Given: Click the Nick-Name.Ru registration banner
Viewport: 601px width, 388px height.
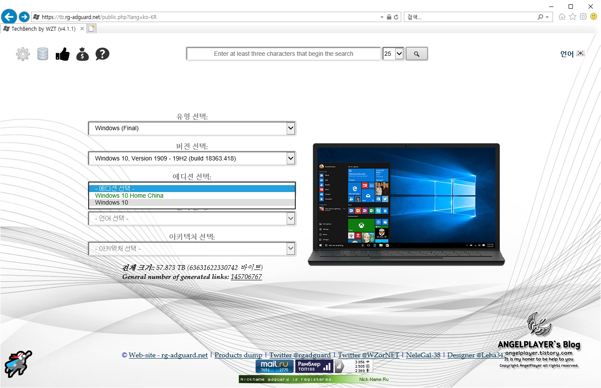Looking at the screenshot, I should pyautogui.click(x=314, y=379).
